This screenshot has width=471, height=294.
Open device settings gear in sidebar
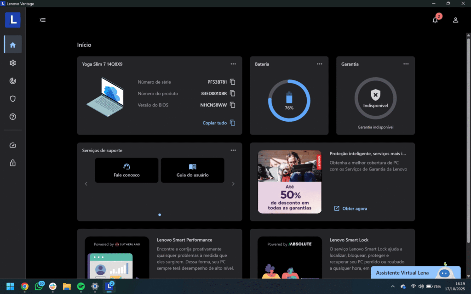point(13,63)
